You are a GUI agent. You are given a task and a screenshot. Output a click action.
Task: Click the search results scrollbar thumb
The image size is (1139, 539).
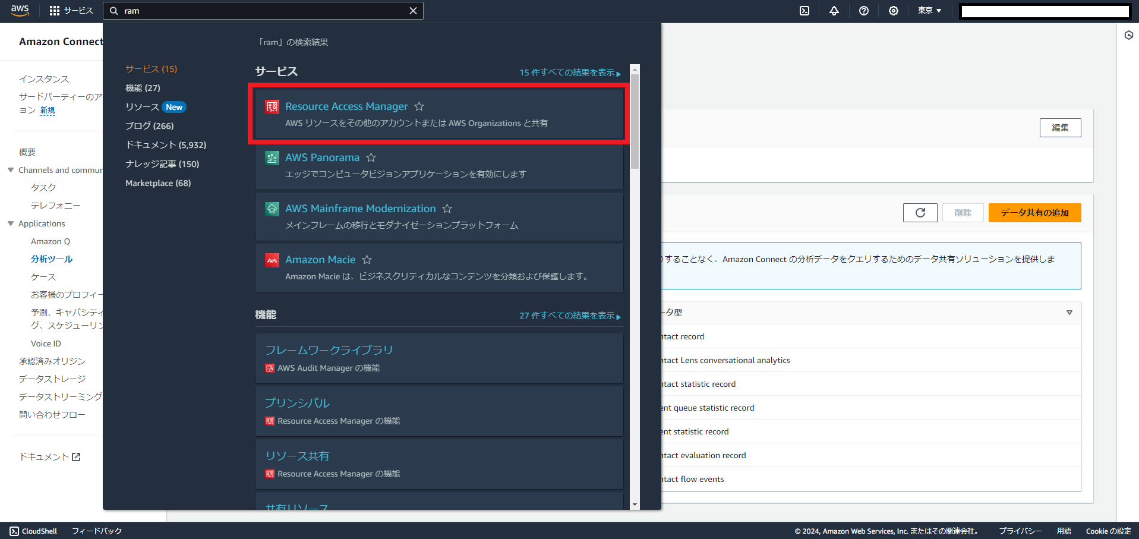click(635, 121)
